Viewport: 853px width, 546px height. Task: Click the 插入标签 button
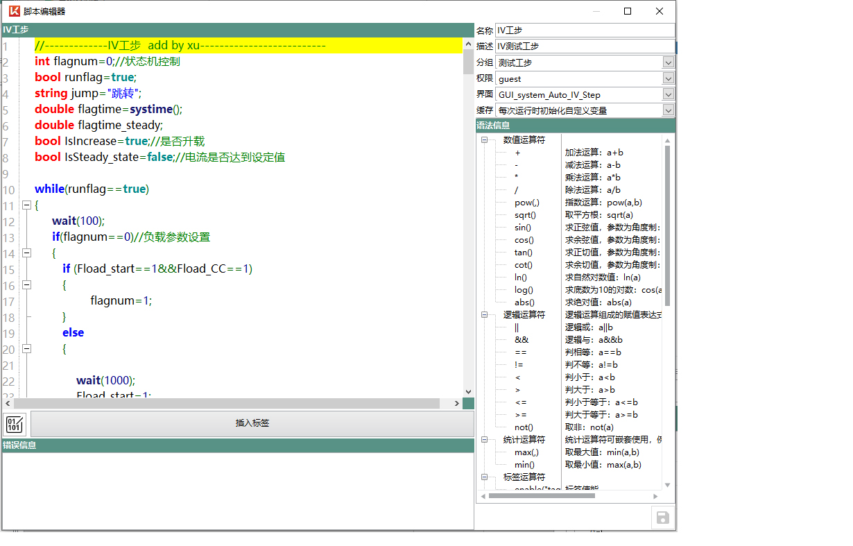point(252,423)
